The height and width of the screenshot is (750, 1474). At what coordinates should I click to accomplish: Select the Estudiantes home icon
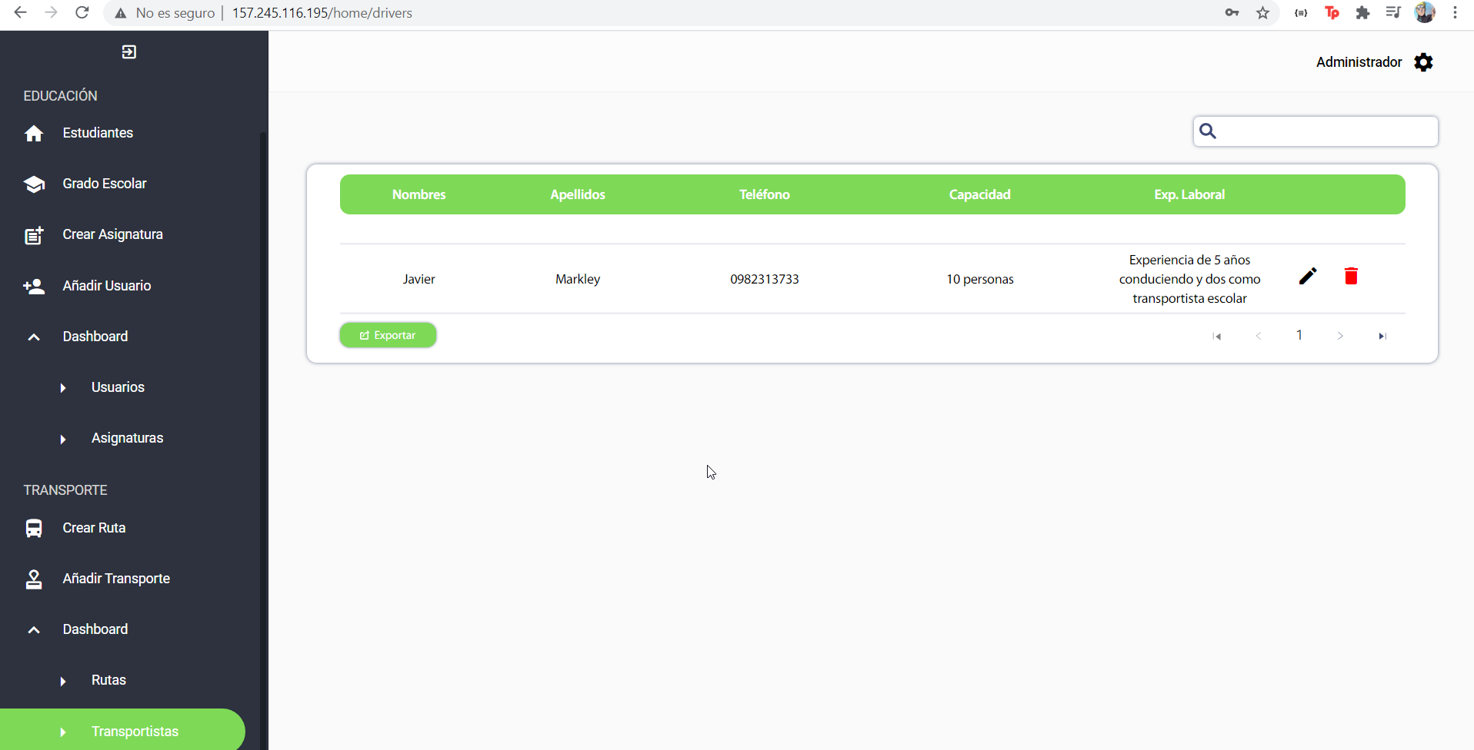click(34, 133)
